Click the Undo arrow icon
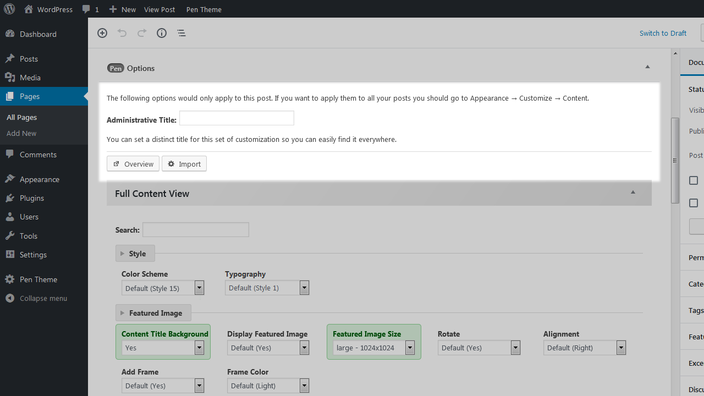704x396 pixels. tap(122, 33)
